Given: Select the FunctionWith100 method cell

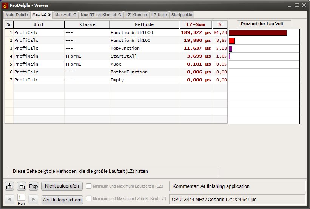Looking at the screenshot, I should pos(144,40).
